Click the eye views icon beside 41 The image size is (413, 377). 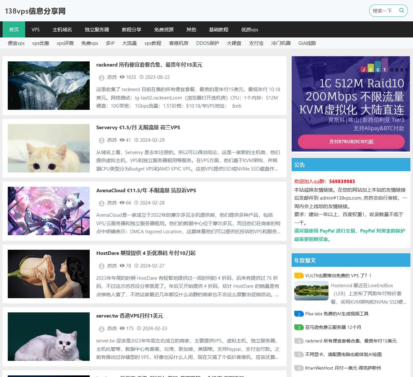[x=122, y=140]
